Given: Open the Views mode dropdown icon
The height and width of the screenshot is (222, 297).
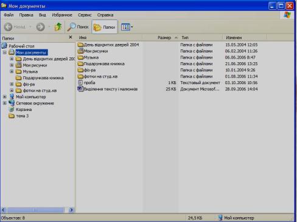Looking at the screenshot, I should 127,27.
